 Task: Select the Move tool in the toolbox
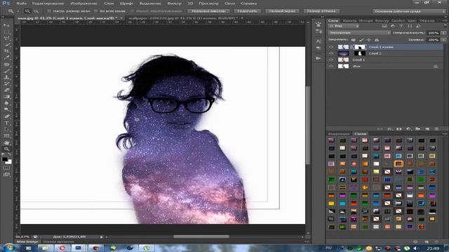[x=6, y=25]
